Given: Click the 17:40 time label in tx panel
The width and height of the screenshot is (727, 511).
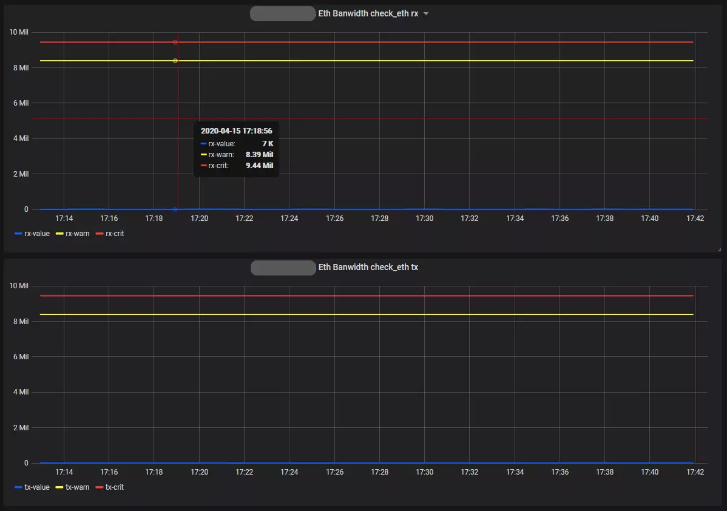Looking at the screenshot, I should point(649,472).
